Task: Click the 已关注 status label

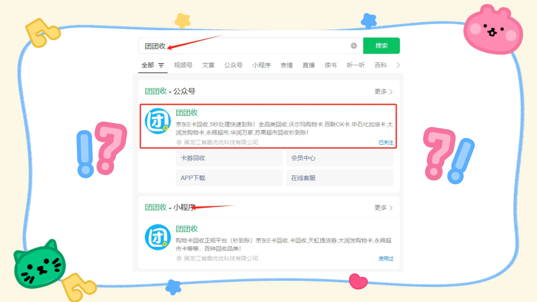Action: click(386, 143)
